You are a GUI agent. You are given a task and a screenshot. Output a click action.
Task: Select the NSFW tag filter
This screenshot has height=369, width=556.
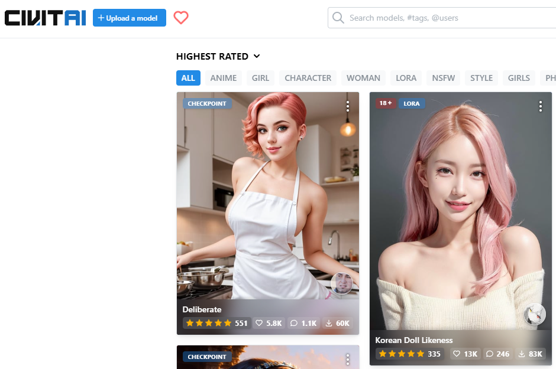(x=444, y=78)
